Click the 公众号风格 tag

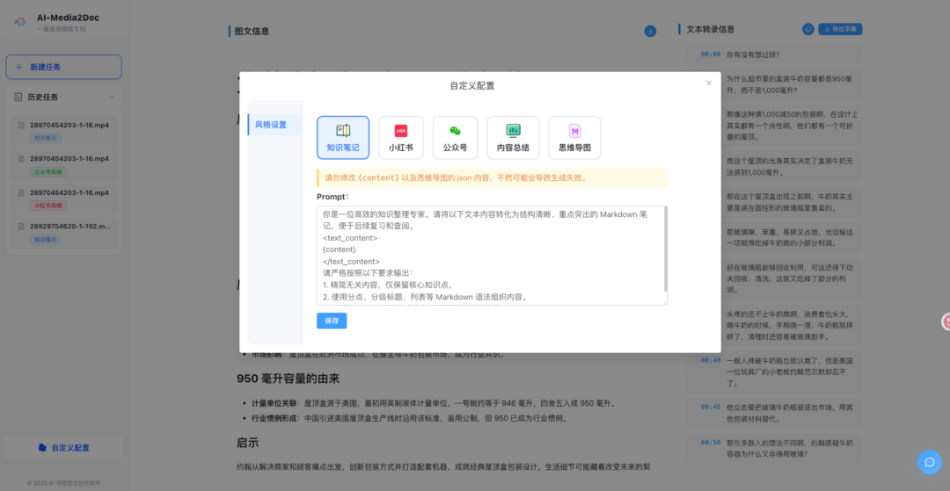tap(48, 172)
